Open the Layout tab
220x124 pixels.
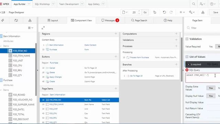pyautogui.click(x=53, y=20)
